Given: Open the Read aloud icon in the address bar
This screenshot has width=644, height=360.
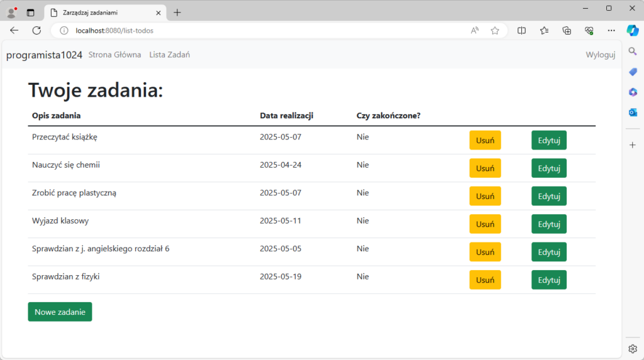Looking at the screenshot, I should 475,30.
